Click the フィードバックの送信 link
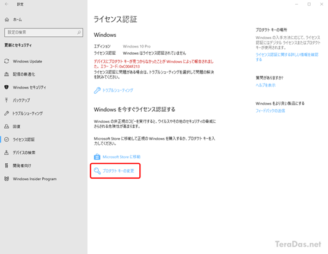This screenshot has width=328, height=254. pos(270,111)
